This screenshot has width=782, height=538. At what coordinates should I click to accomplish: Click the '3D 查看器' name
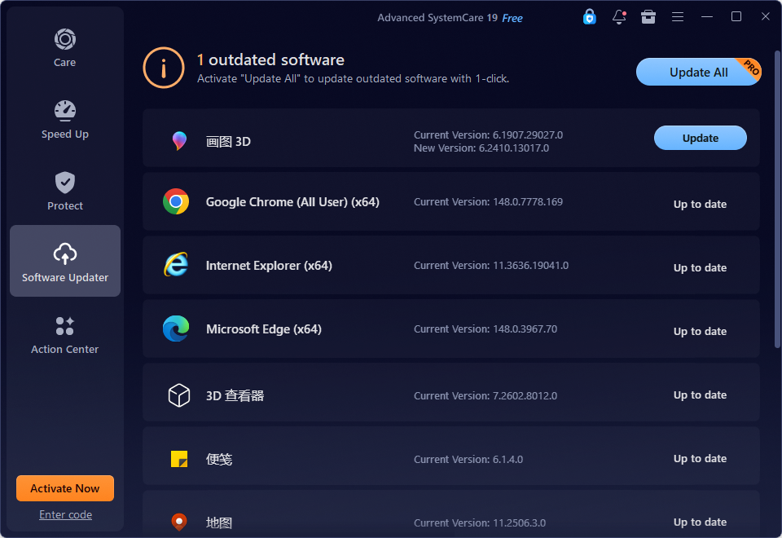coord(235,396)
